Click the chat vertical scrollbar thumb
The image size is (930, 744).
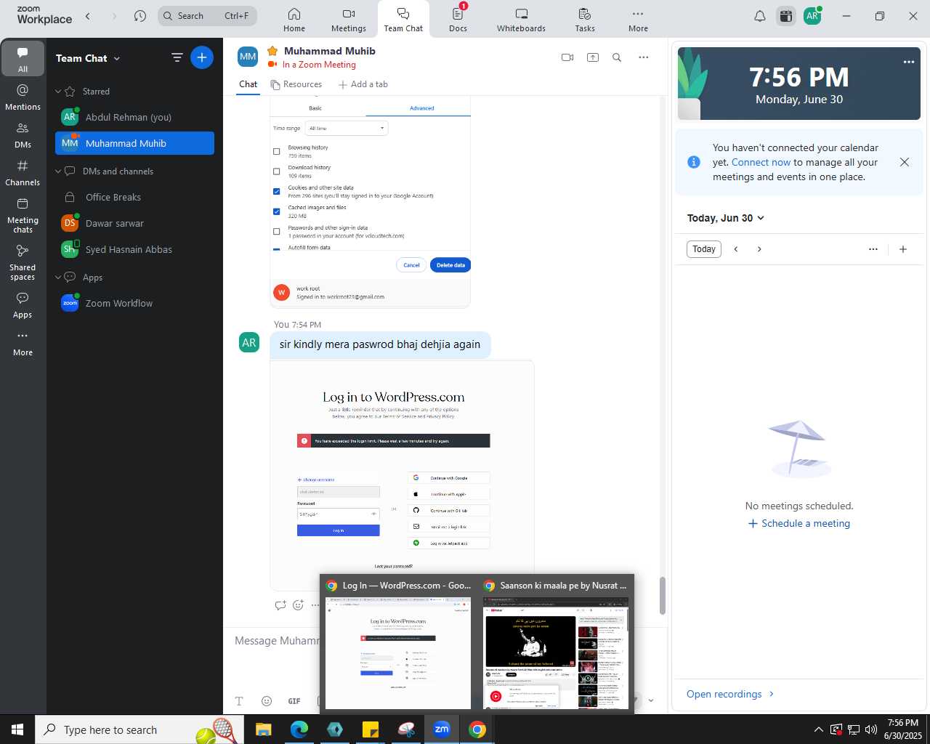[662, 596]
